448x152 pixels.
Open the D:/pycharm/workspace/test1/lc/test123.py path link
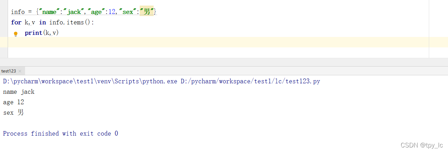250,82
